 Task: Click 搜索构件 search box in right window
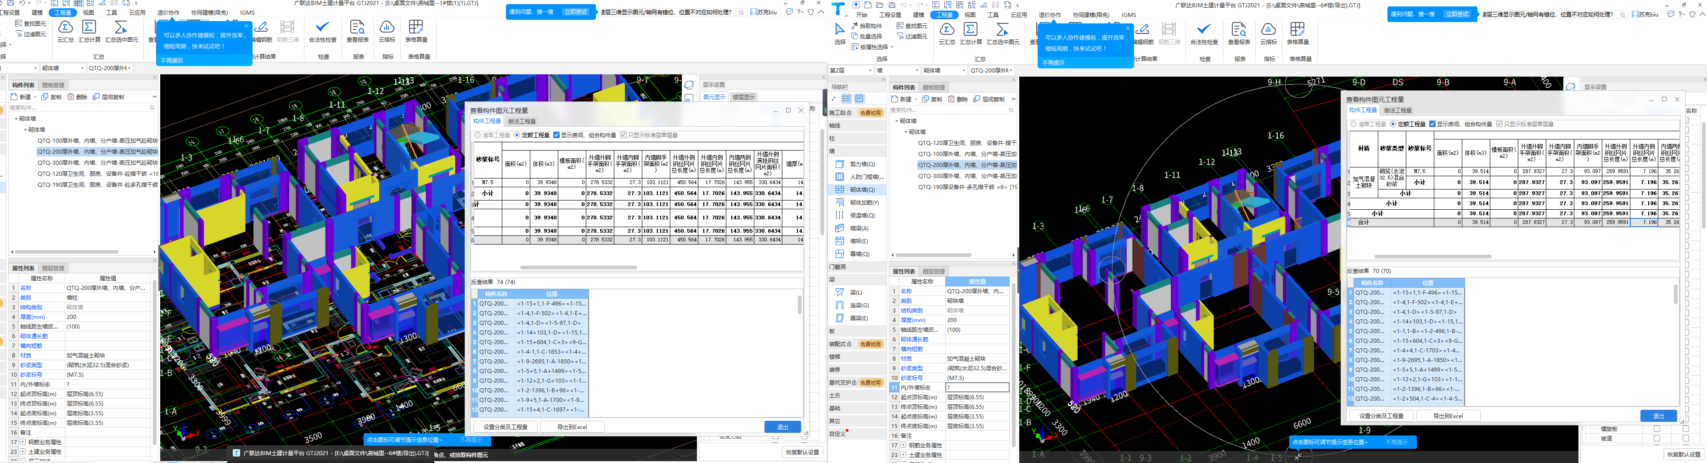coord(952,110)
